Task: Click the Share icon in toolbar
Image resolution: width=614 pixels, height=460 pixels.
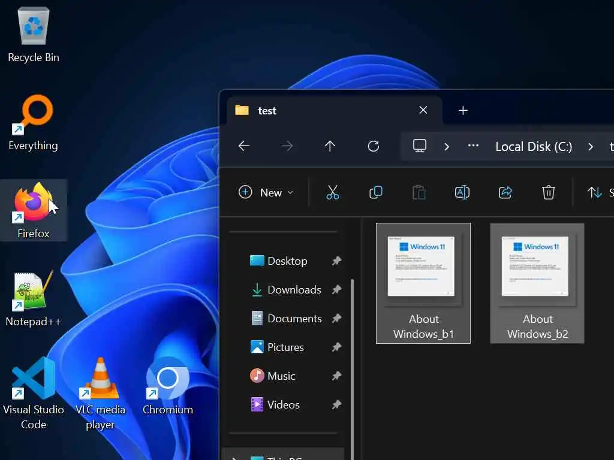Action: point(505,192)
